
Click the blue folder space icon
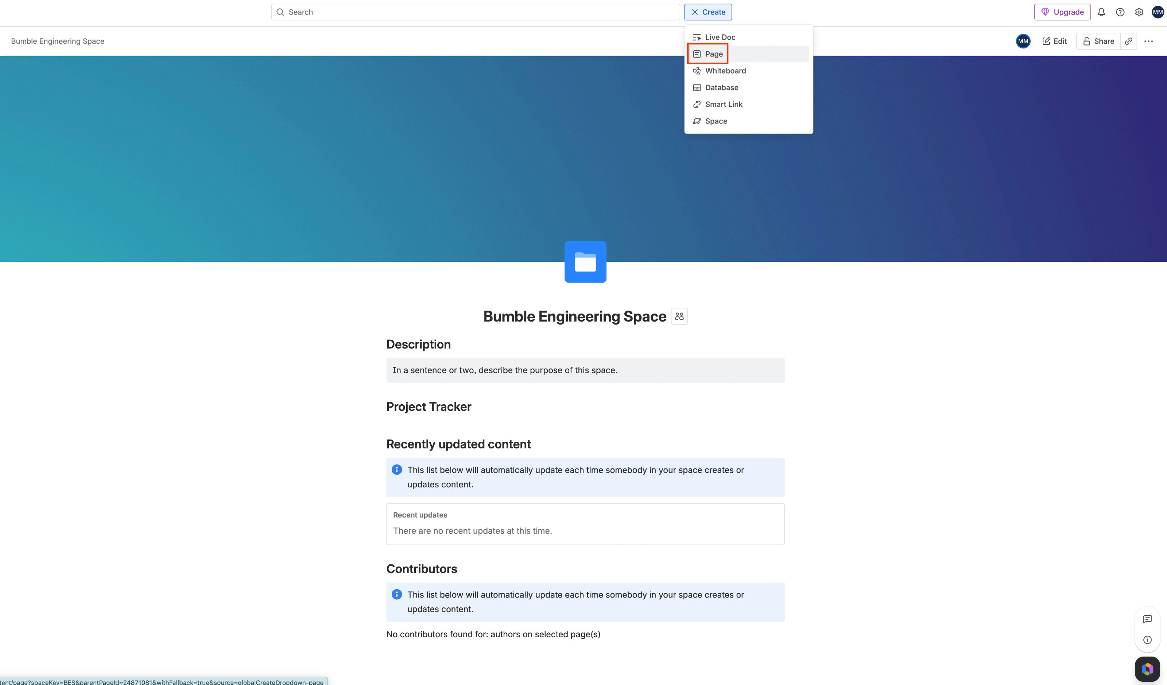coord(585,261)
